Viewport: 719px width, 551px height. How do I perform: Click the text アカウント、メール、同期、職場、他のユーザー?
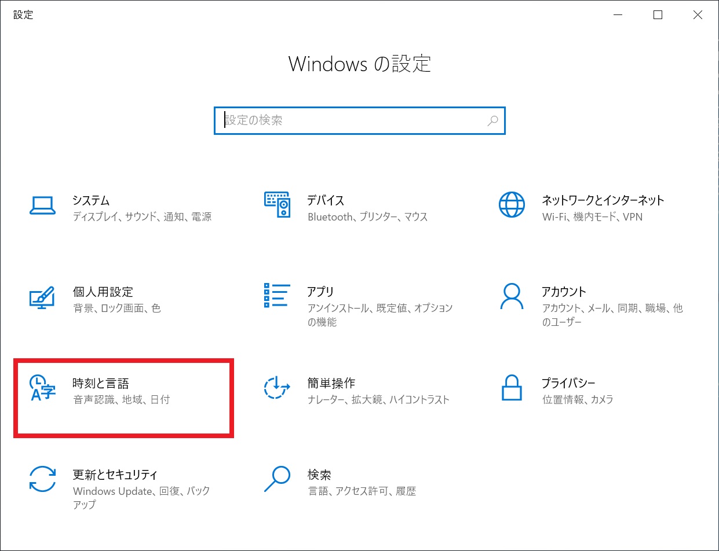(613, 315)
